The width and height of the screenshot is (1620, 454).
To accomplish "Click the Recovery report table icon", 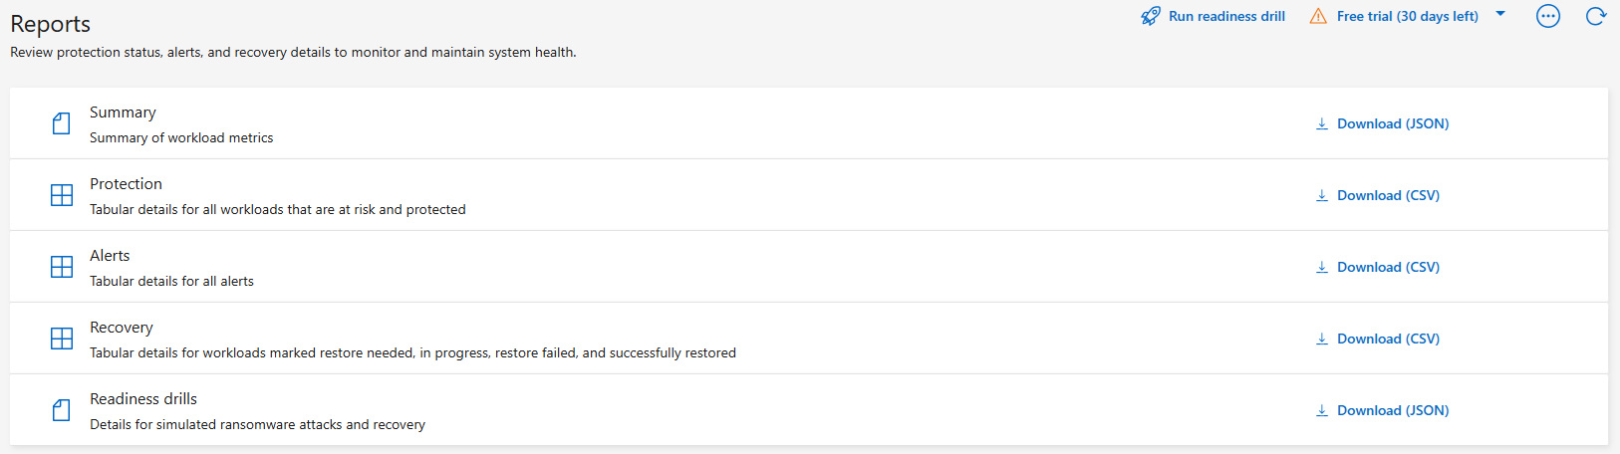I will [62, 339].
